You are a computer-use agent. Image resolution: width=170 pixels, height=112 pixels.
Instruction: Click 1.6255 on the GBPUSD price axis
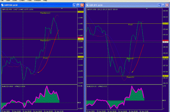[x=81, y=71]
